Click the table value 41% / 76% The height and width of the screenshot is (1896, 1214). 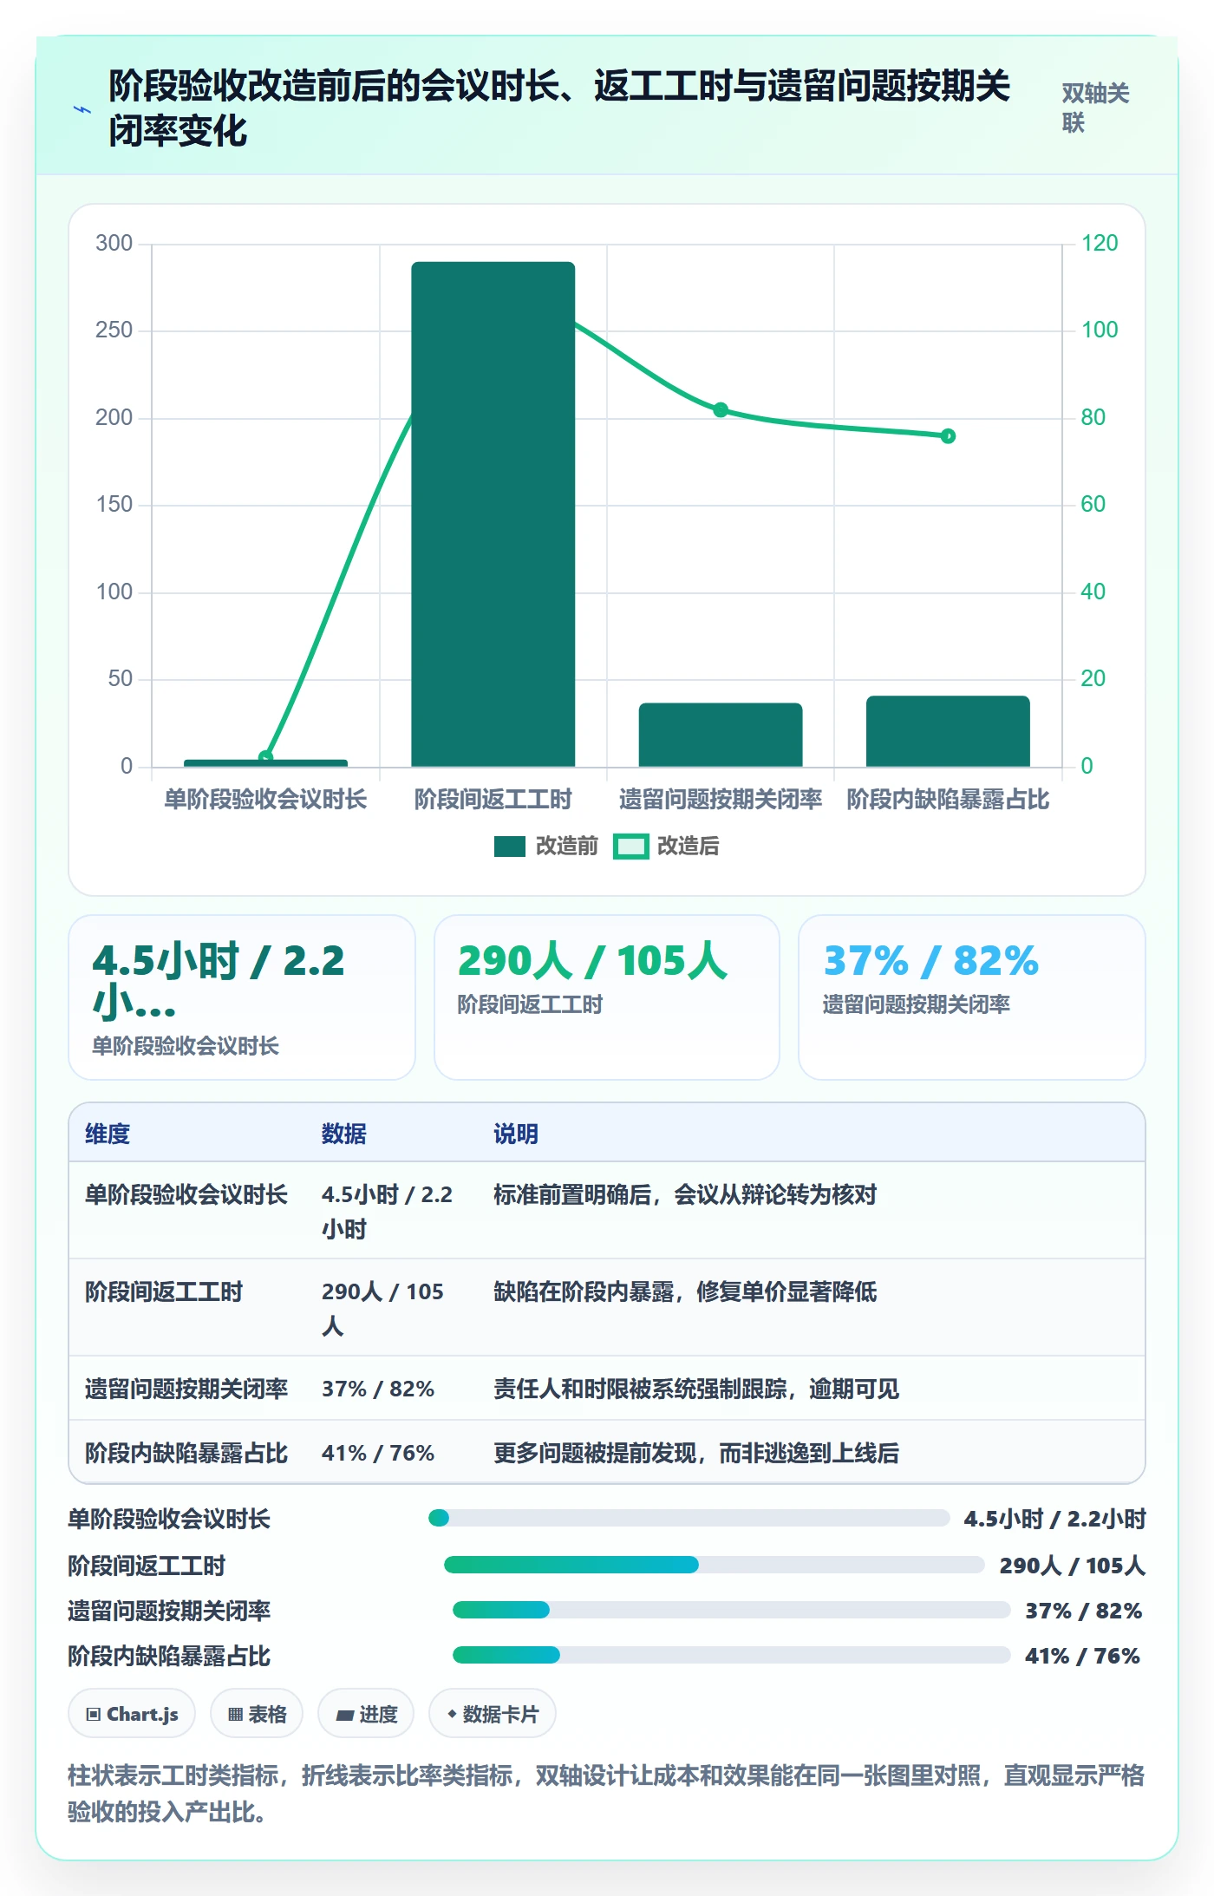pyautogui.click(x=378, y=1453)
